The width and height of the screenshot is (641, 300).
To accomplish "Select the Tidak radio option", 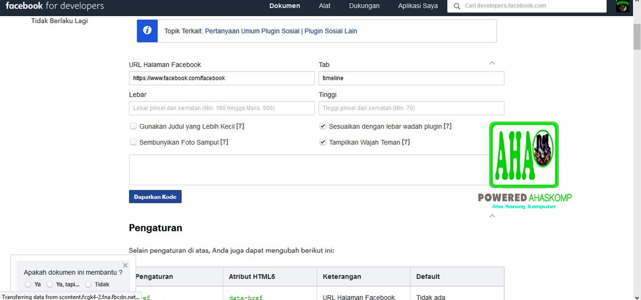I will point(88,284).
